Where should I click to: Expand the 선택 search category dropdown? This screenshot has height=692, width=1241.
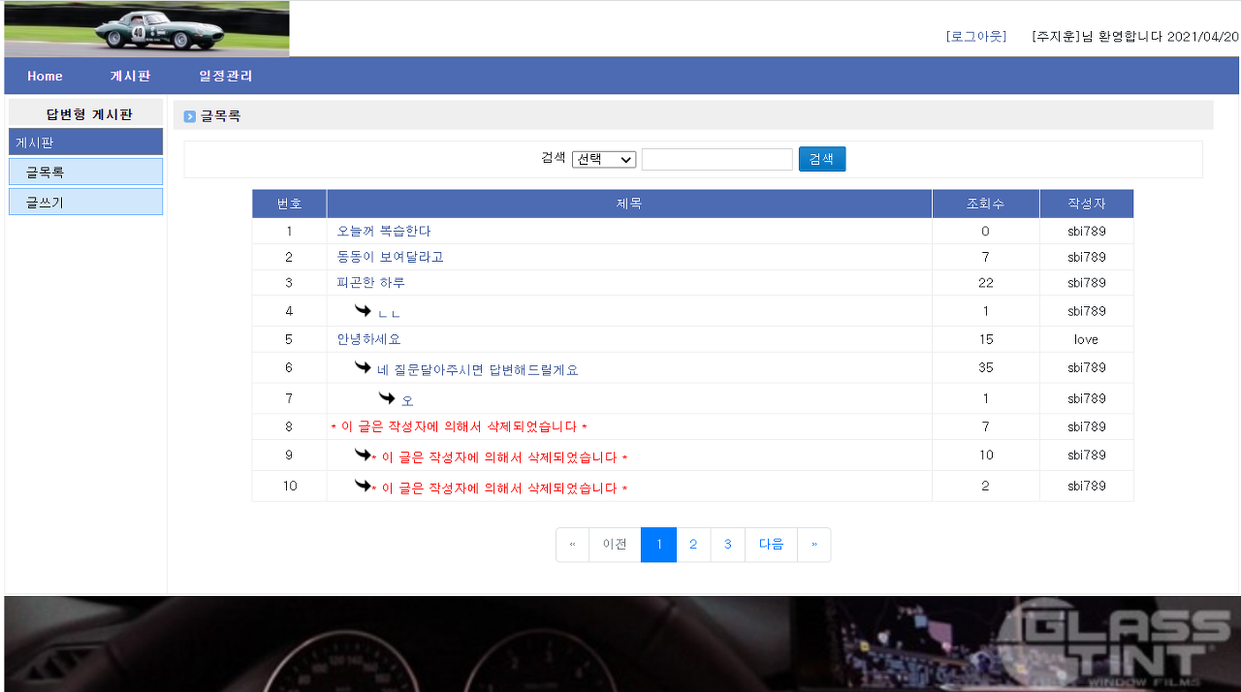coord(604,159)
